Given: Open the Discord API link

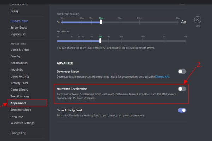Looking at the screenshot, I should click(x=162, y=76).
